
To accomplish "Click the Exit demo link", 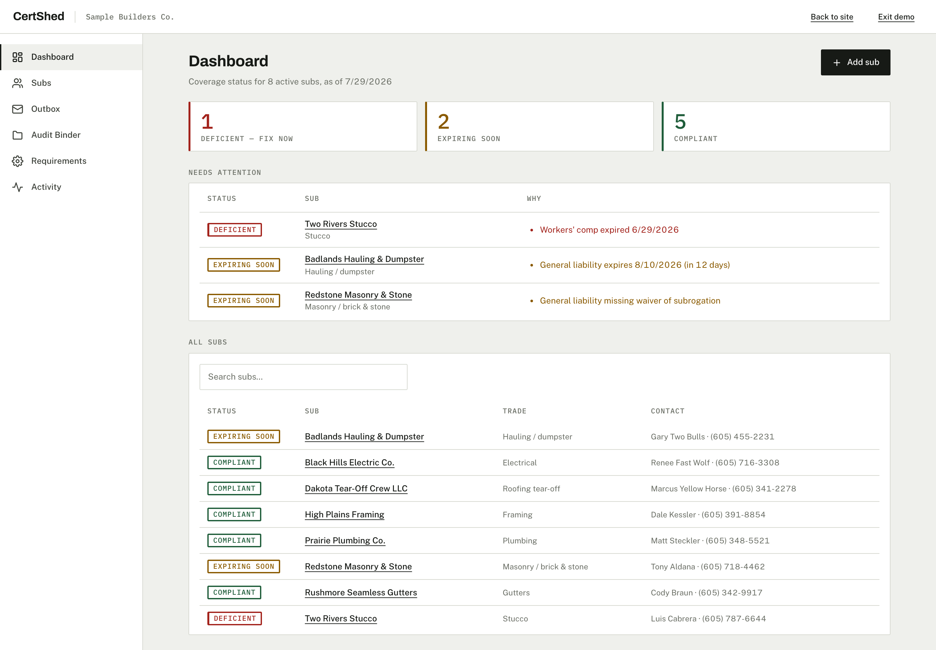I will pyautogui.click(x=896, y=17).
